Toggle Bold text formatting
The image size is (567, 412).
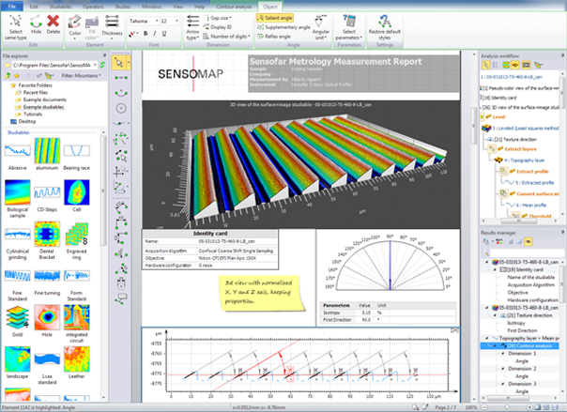click(146, 33)
